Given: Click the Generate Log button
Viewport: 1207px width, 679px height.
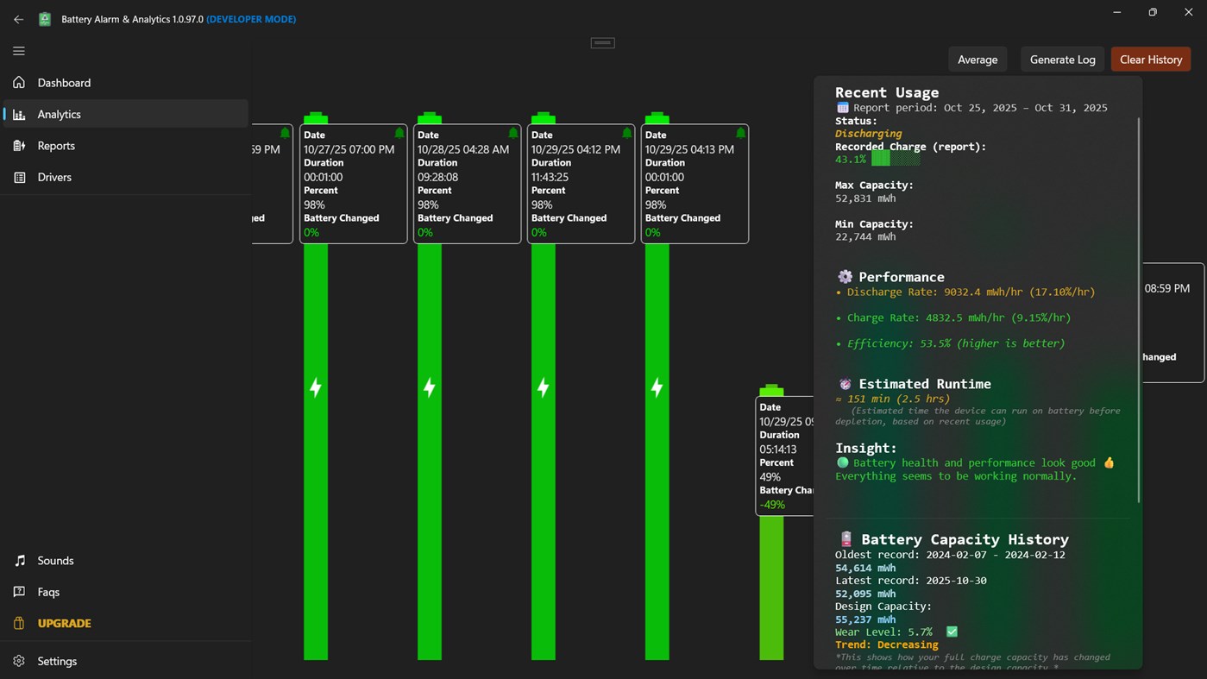Looking at the screenshot, I should pos(1062,59).
